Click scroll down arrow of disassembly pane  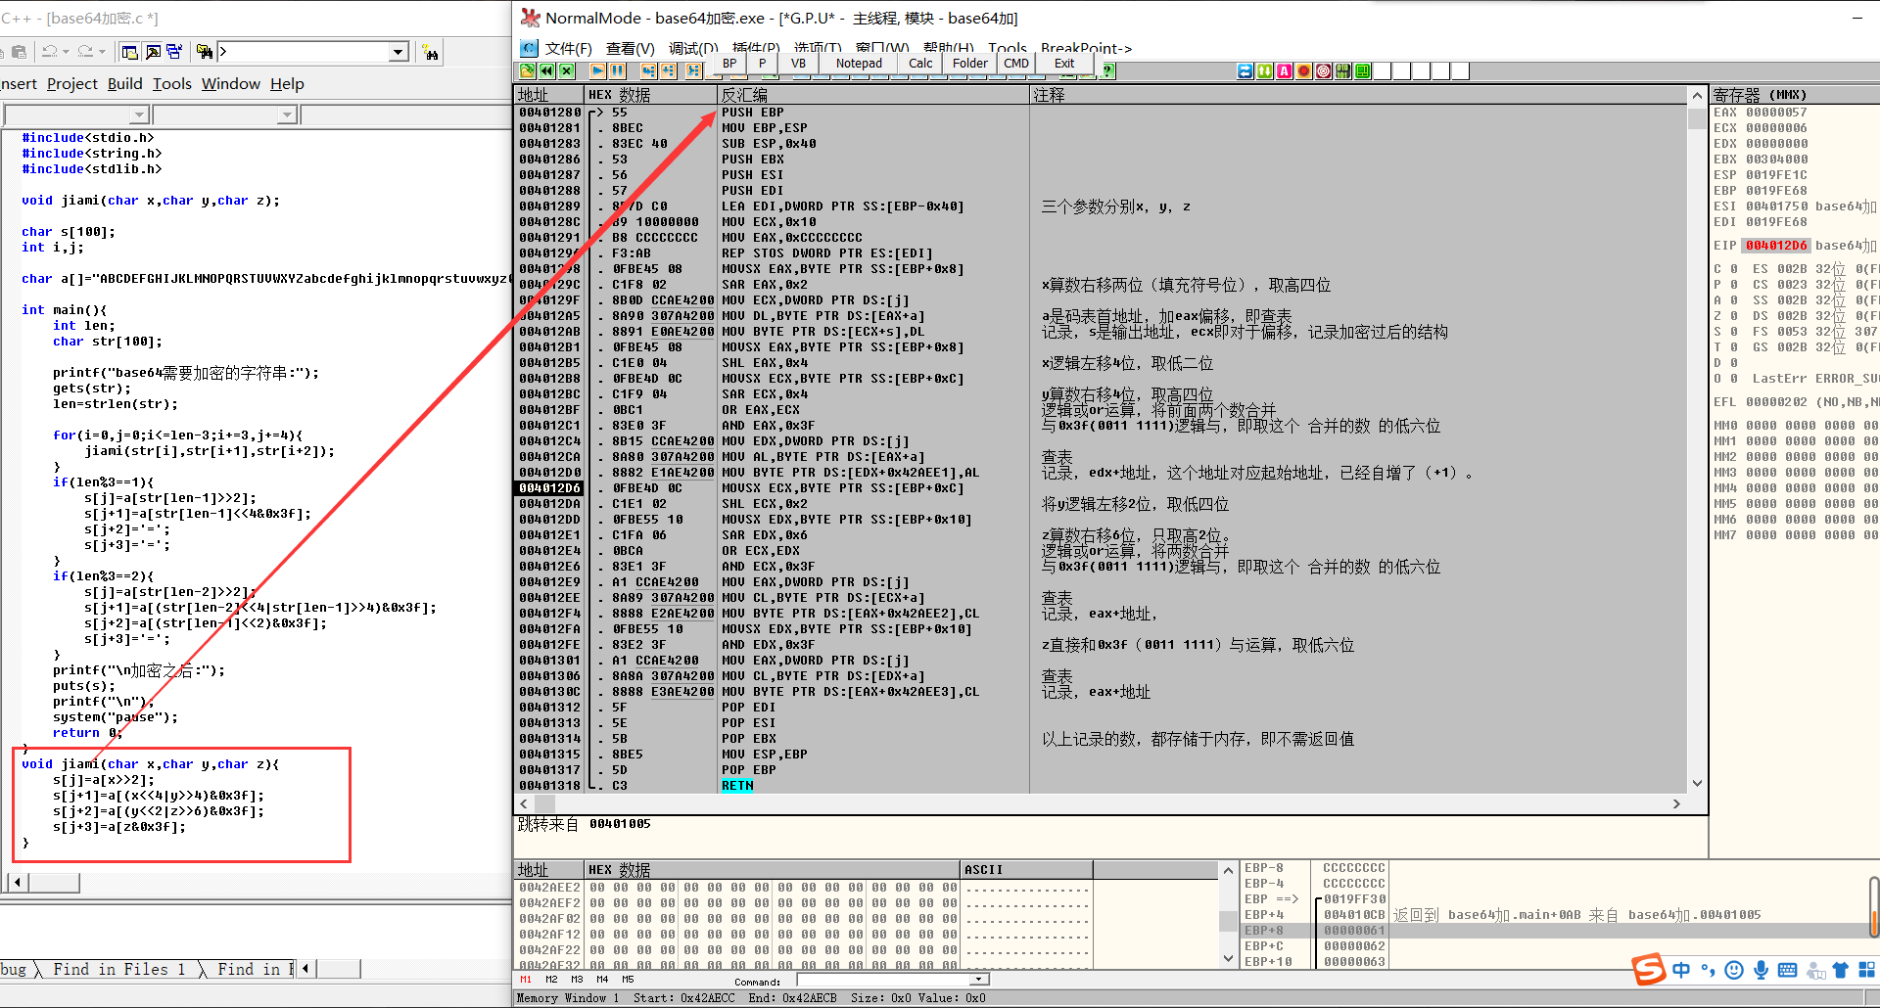[x=1697, y=783]
